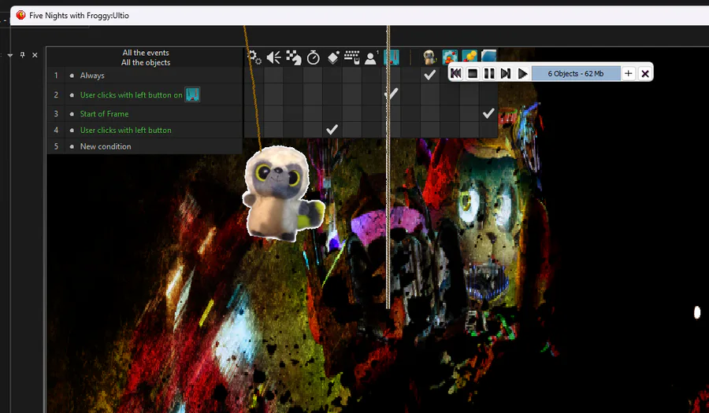Toggle checkmark in event 4's Create objects column
Viewport: 709px width, 413px height.
332,130
